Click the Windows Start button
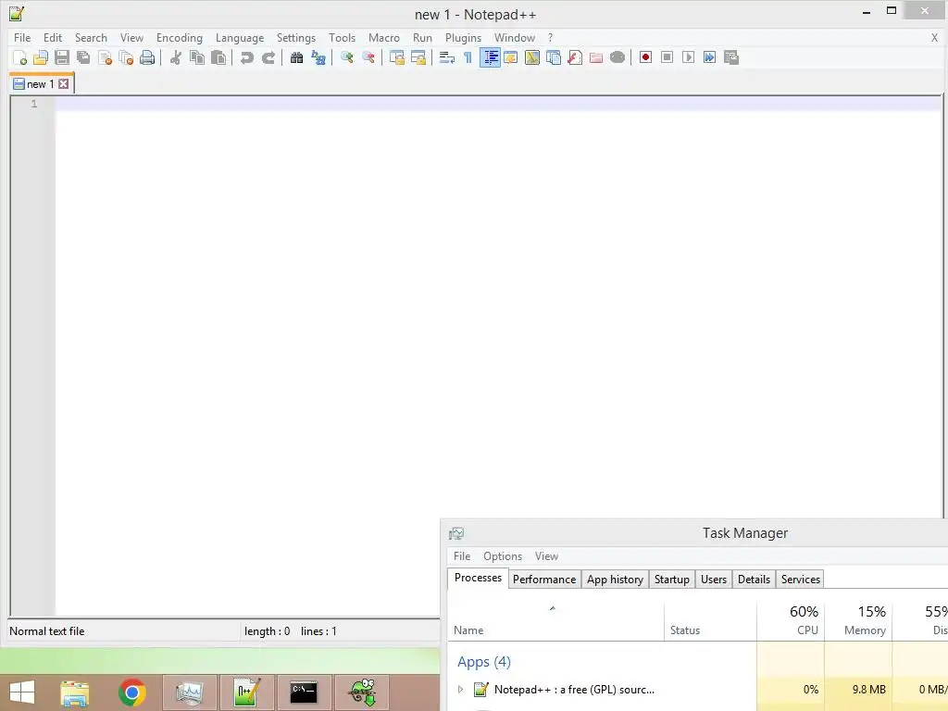Viewport: 948px width, 711px height. pyautogui.click(x=22, y=692)
